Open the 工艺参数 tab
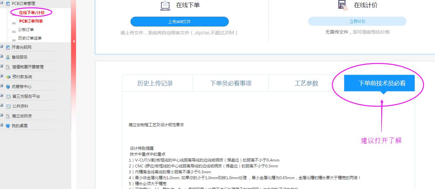 coord(306,83)
